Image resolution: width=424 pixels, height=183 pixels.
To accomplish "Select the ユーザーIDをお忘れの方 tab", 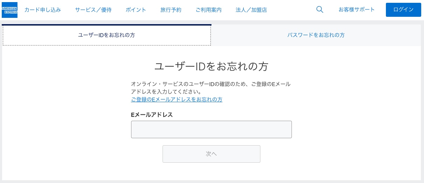I will [107, 35].
